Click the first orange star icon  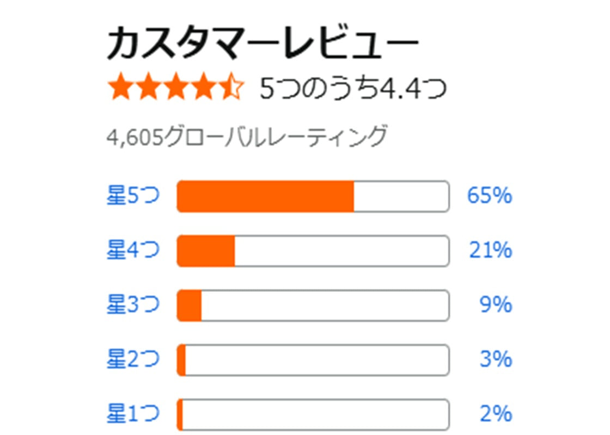click(120, 89)
